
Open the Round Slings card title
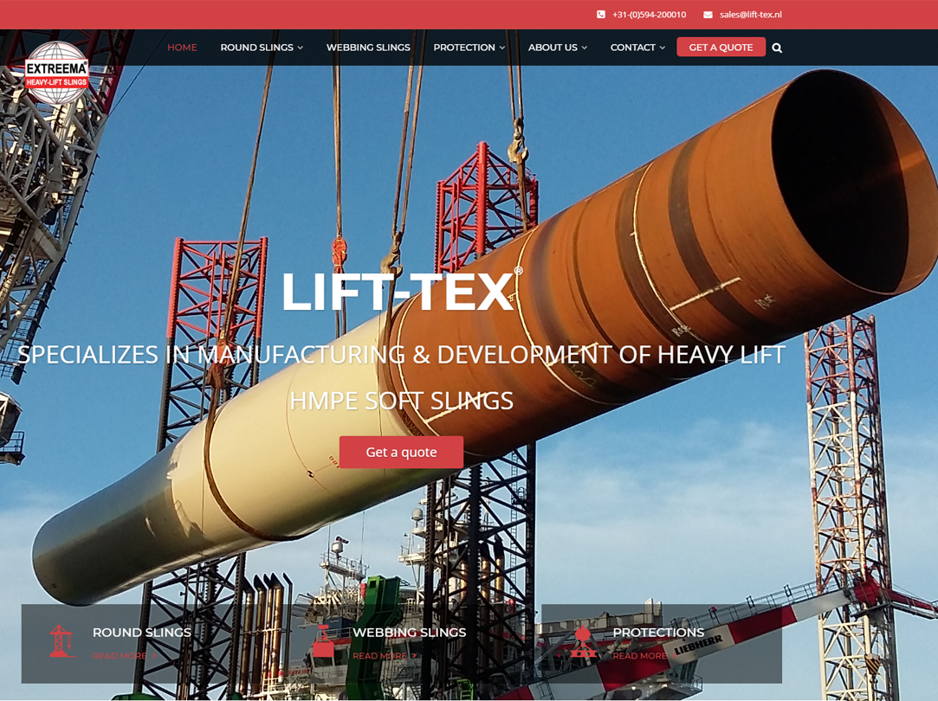(x=142, y=633)
